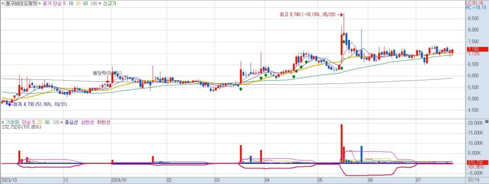Toggle the small square before 동구바이오제약
Viewport: 489px width, 184px height.
coord(2,3)
